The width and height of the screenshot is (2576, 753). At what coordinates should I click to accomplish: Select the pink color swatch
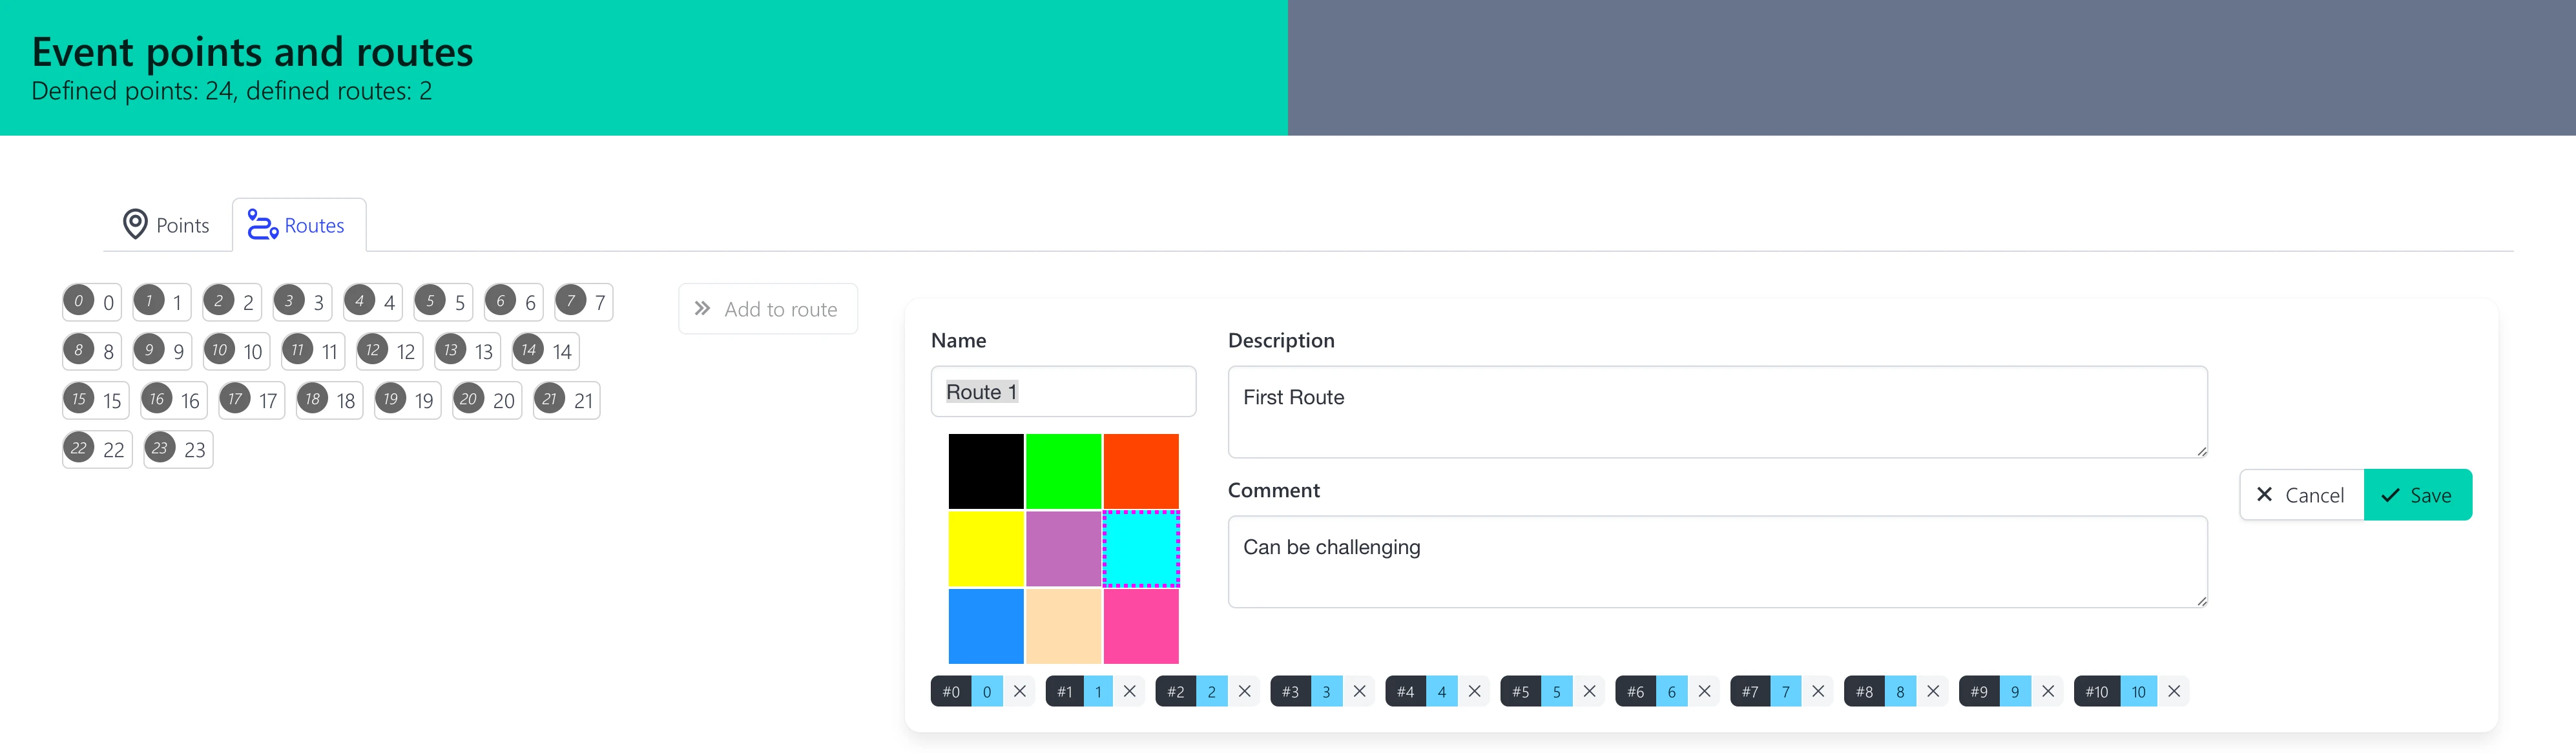click(x=1141, y=626)
